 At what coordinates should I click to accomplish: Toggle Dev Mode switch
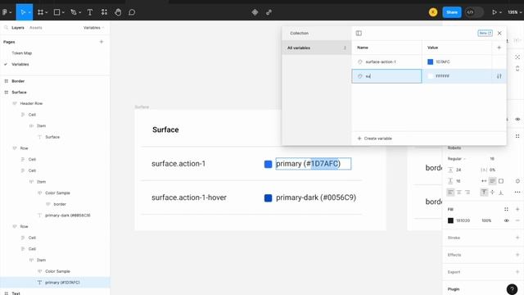[x=474, y=12]
